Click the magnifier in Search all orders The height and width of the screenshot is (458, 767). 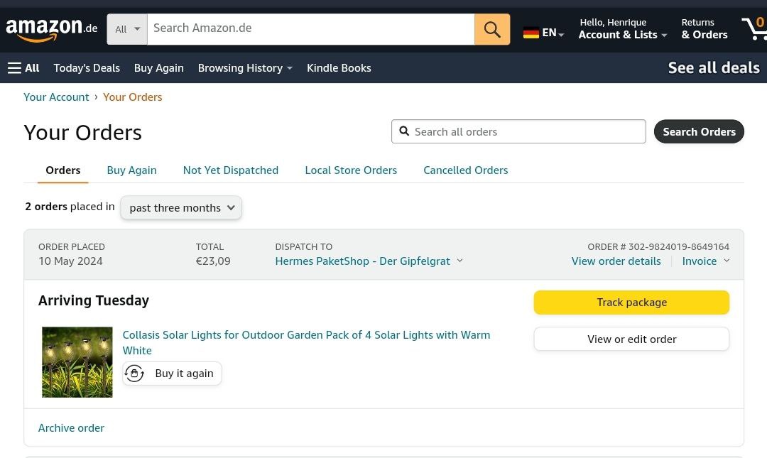405,131
